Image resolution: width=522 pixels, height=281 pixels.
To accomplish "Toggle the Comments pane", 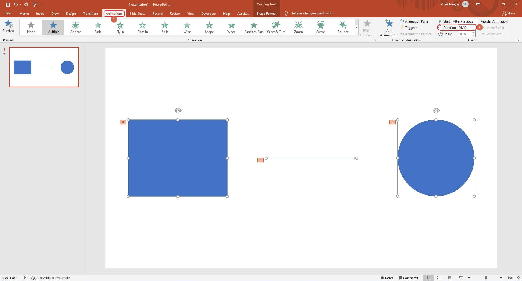I will pos(408,278).
